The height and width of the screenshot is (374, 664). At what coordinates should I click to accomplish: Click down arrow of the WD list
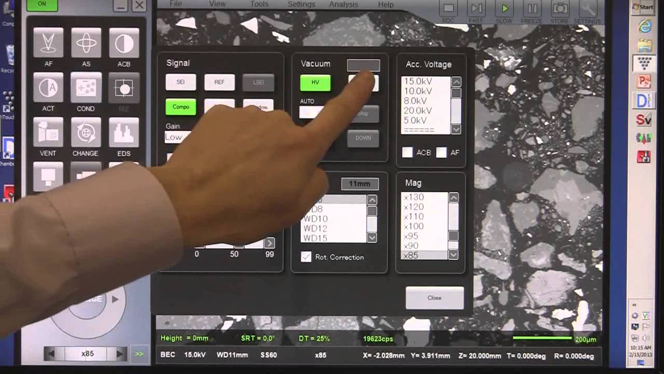[372, 237]
